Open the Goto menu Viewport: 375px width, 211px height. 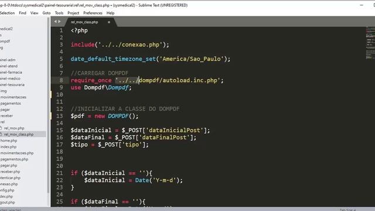pos(46,13)
